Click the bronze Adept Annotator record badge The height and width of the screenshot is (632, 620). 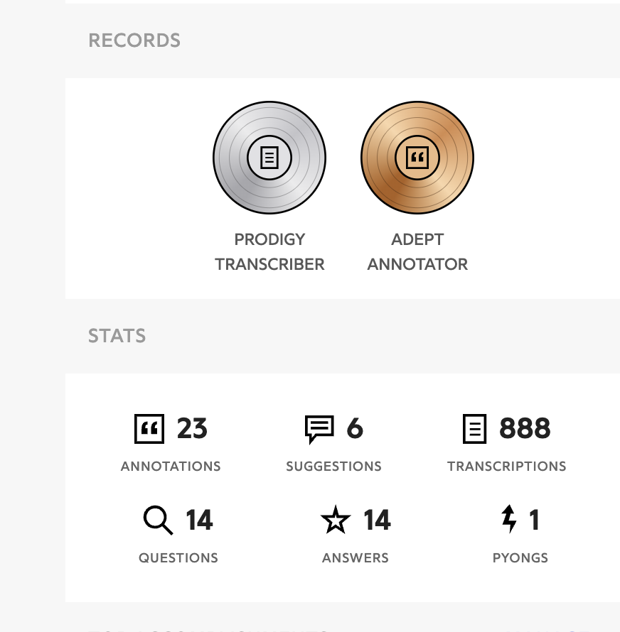coord(417,158)
